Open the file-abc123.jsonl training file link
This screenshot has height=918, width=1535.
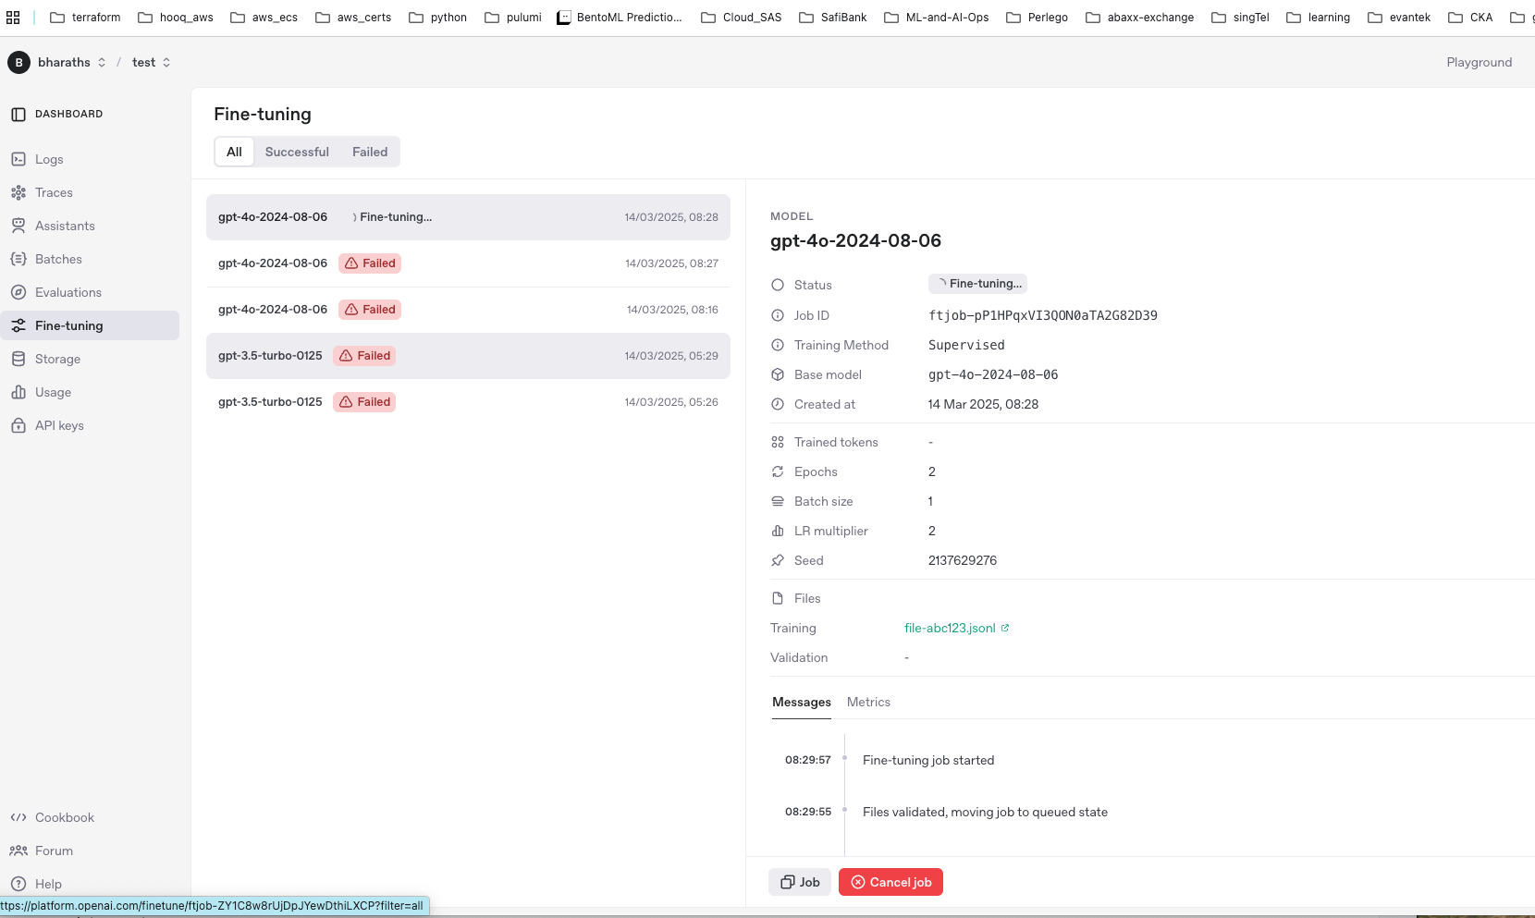tap(950, 628)
